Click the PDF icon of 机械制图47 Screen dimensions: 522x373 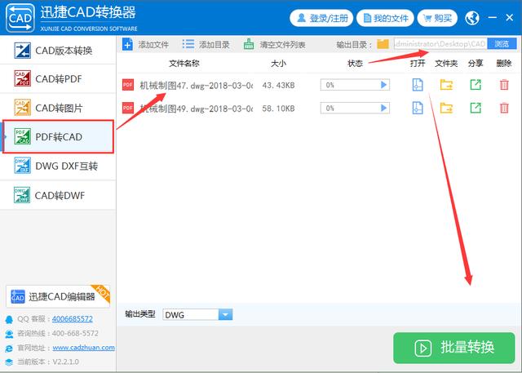pyautogui.click(x=128, y=85)
